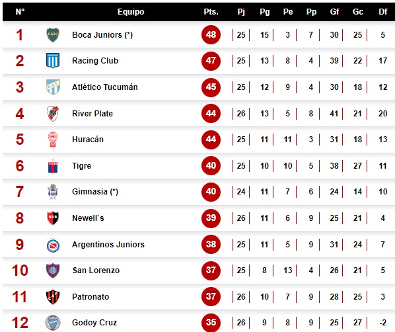Click the Godoy Cruz crest icon

53,323
